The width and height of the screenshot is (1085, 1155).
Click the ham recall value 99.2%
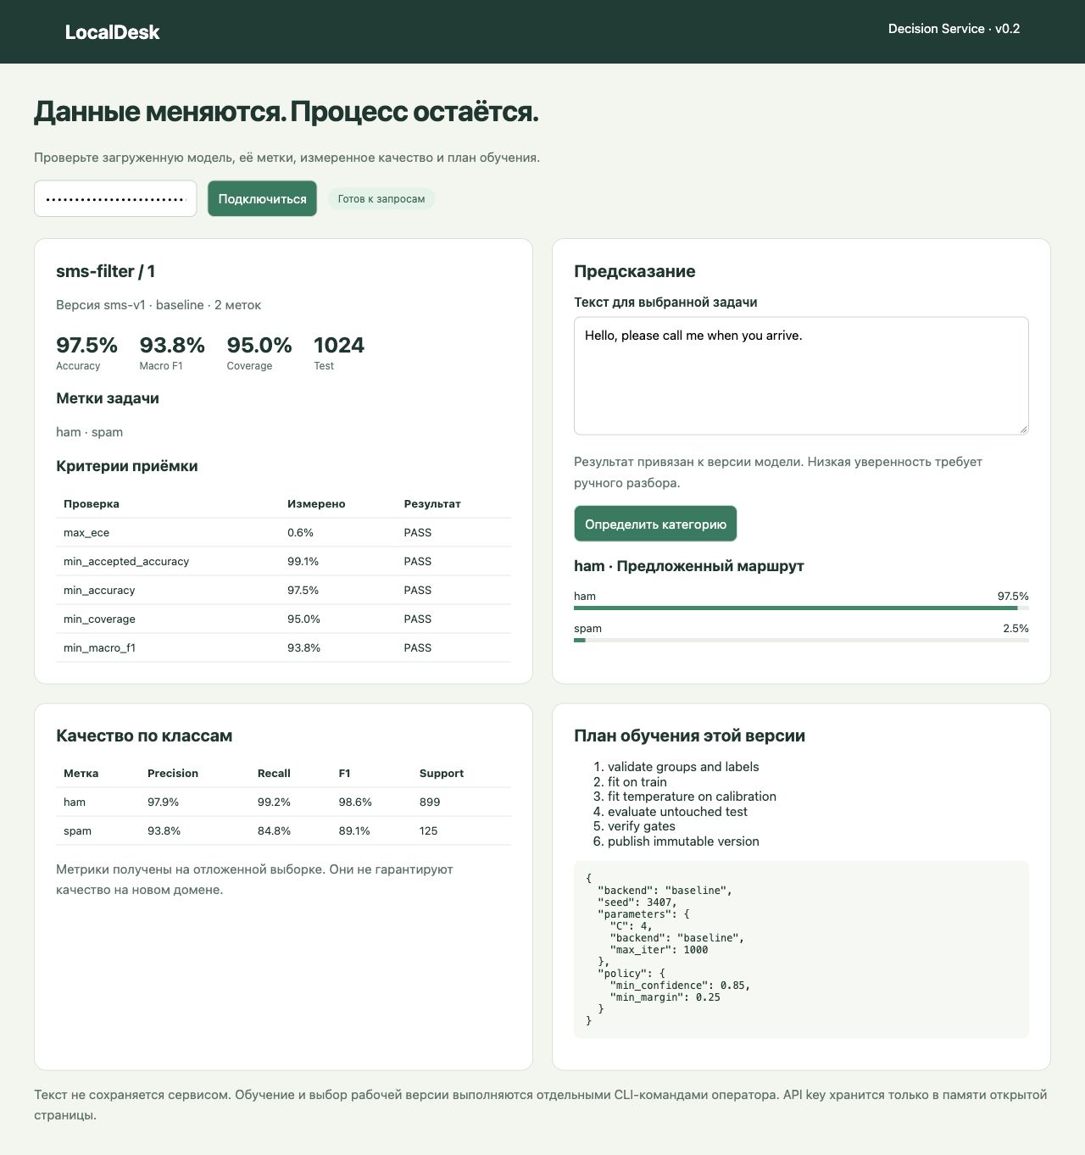point(274,802)
